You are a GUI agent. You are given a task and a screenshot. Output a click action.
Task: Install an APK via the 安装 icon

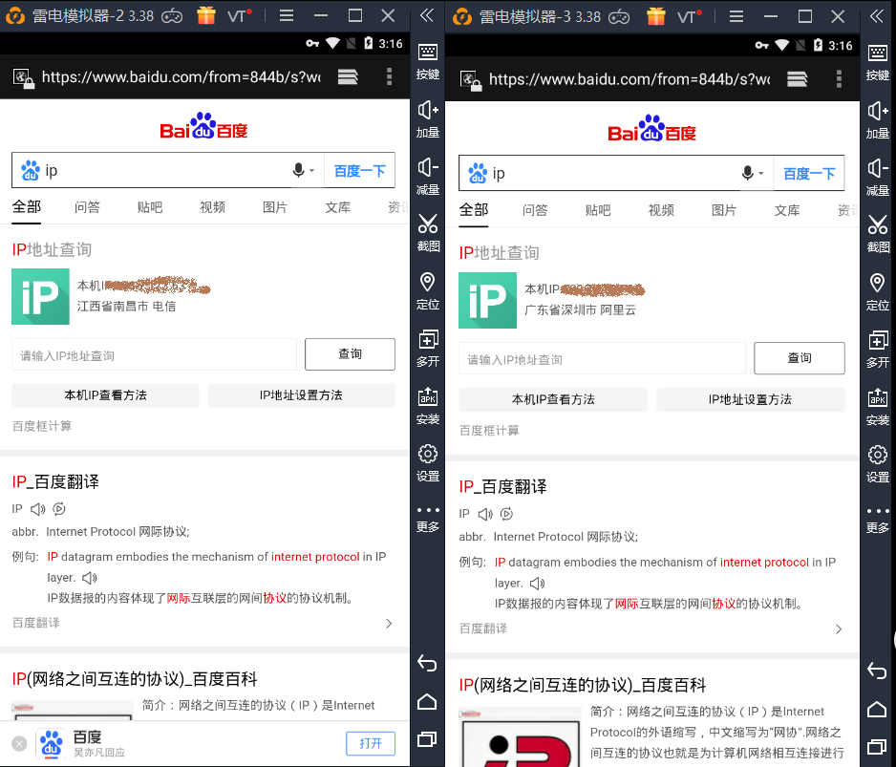pyautogui.click(x=427, y=398)
